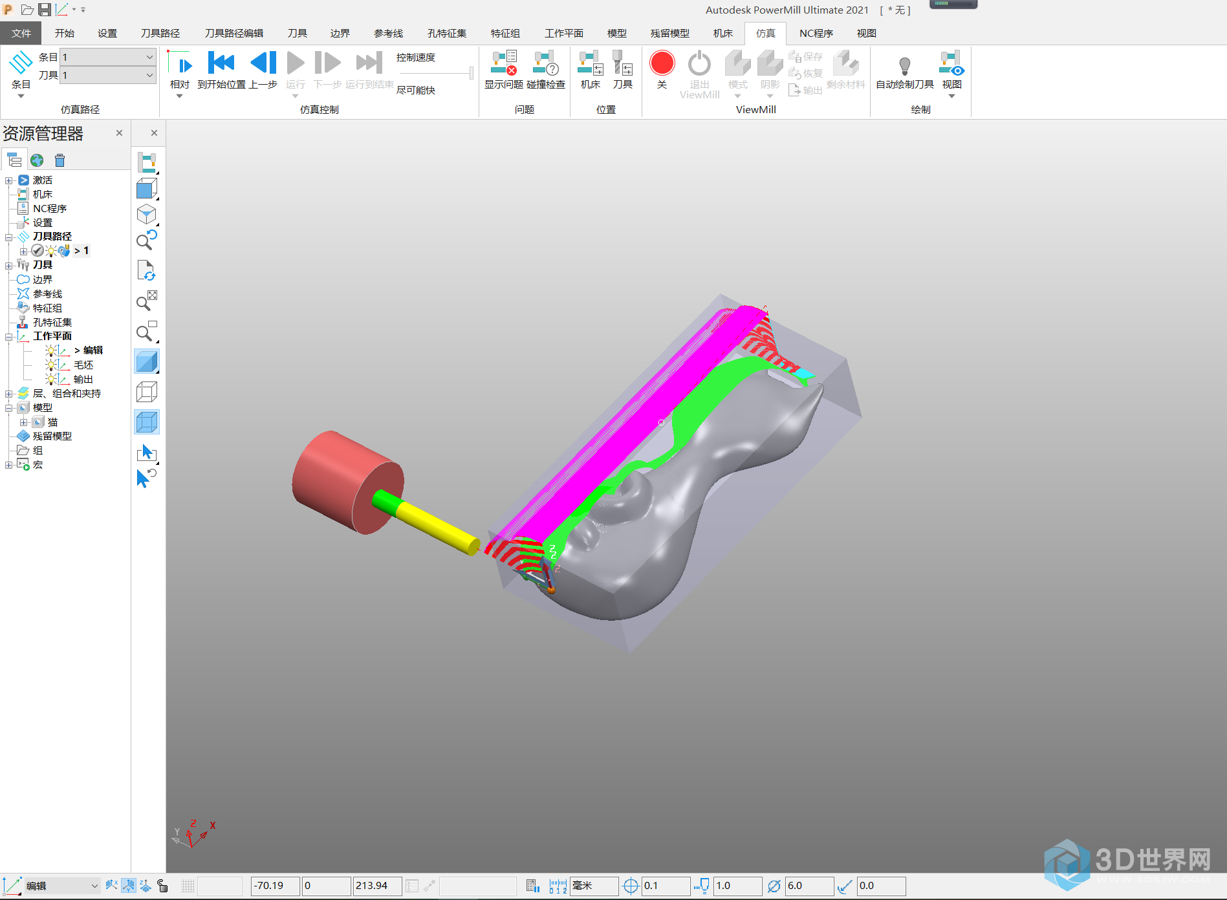Expand the 刀具 tree node
This screenshot has width=1227, height=900.
8,265
